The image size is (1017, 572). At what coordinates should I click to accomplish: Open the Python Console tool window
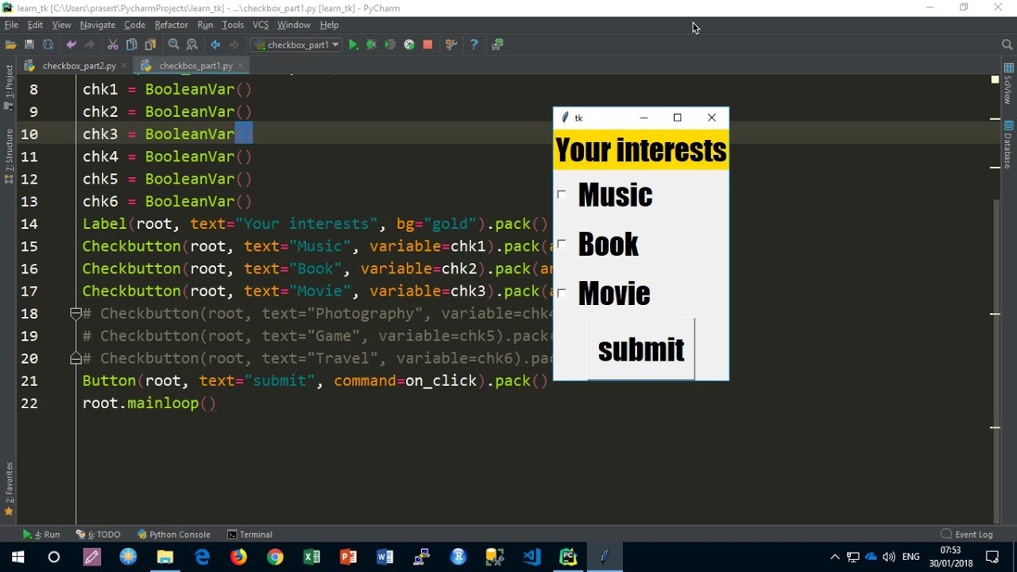pos(174,534)
